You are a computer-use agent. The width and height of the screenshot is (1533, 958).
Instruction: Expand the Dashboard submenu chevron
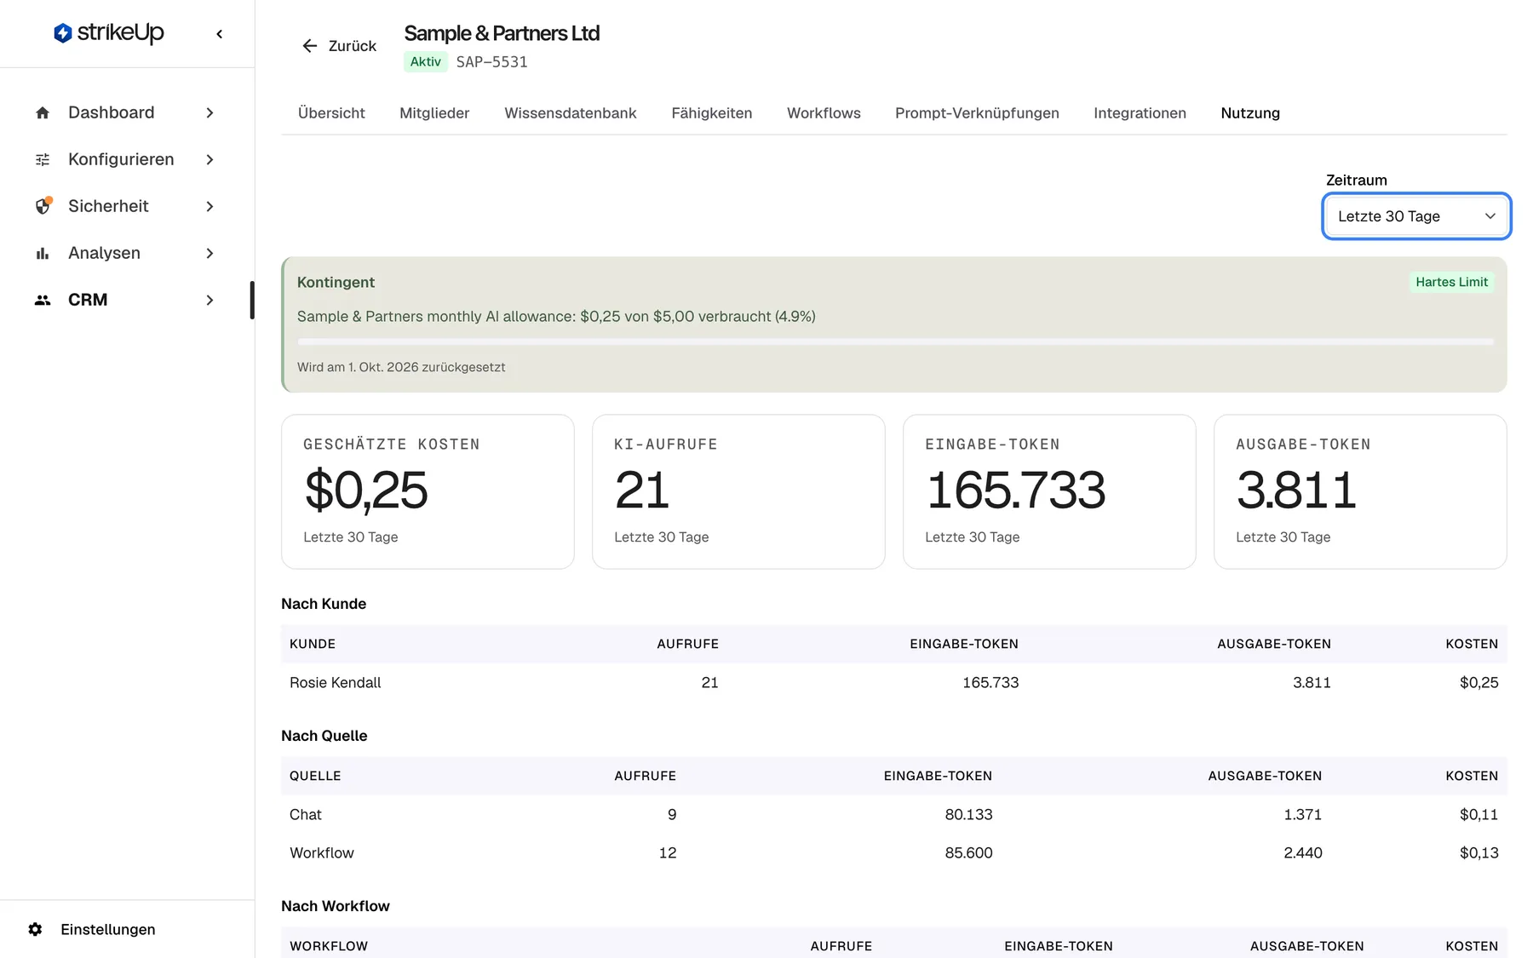210,112
